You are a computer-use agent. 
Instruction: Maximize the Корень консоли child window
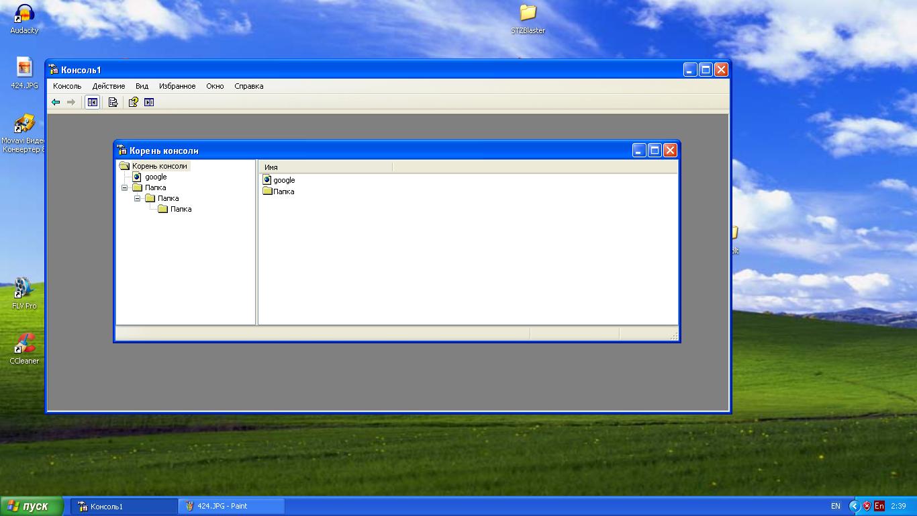tap(655, 150)
